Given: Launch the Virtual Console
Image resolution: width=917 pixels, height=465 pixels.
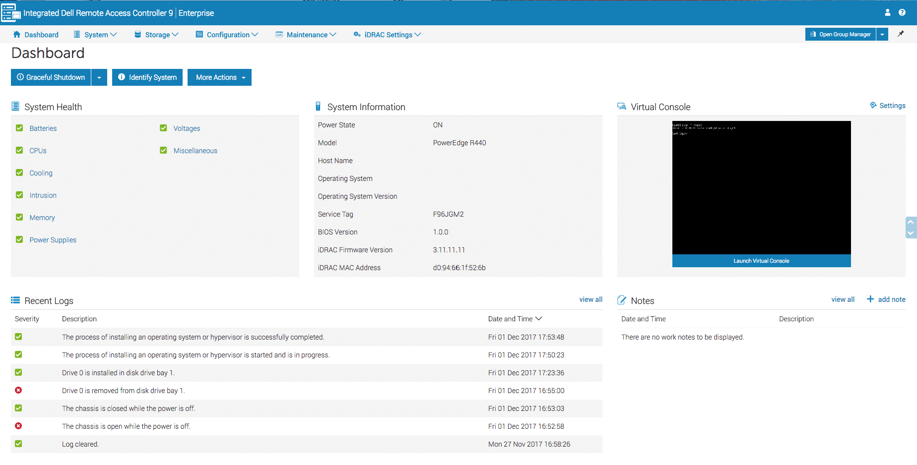Looking at the screenshot, I should click(761, 260).
